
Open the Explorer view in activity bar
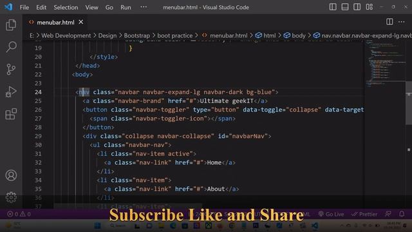click(x=11, y=25)
